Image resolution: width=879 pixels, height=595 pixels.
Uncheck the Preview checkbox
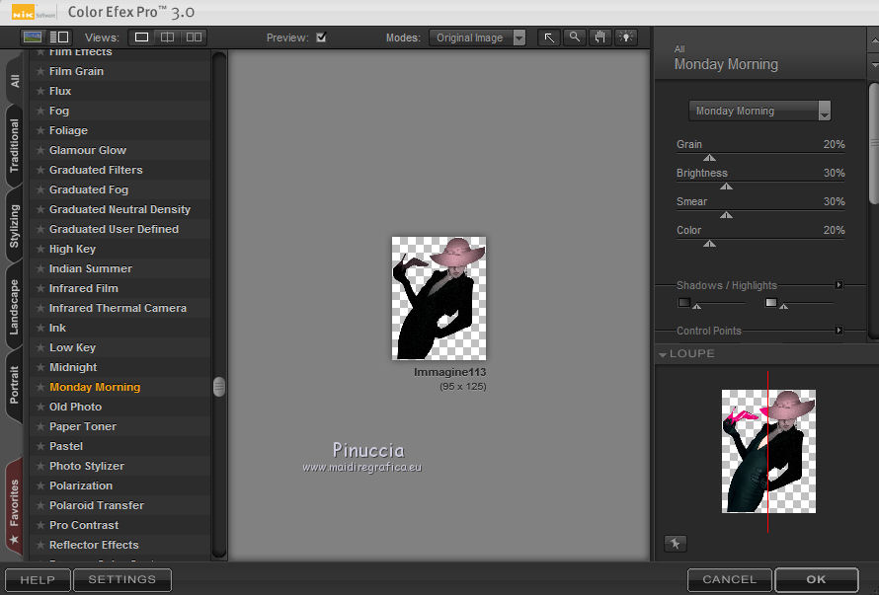point(321,37)
